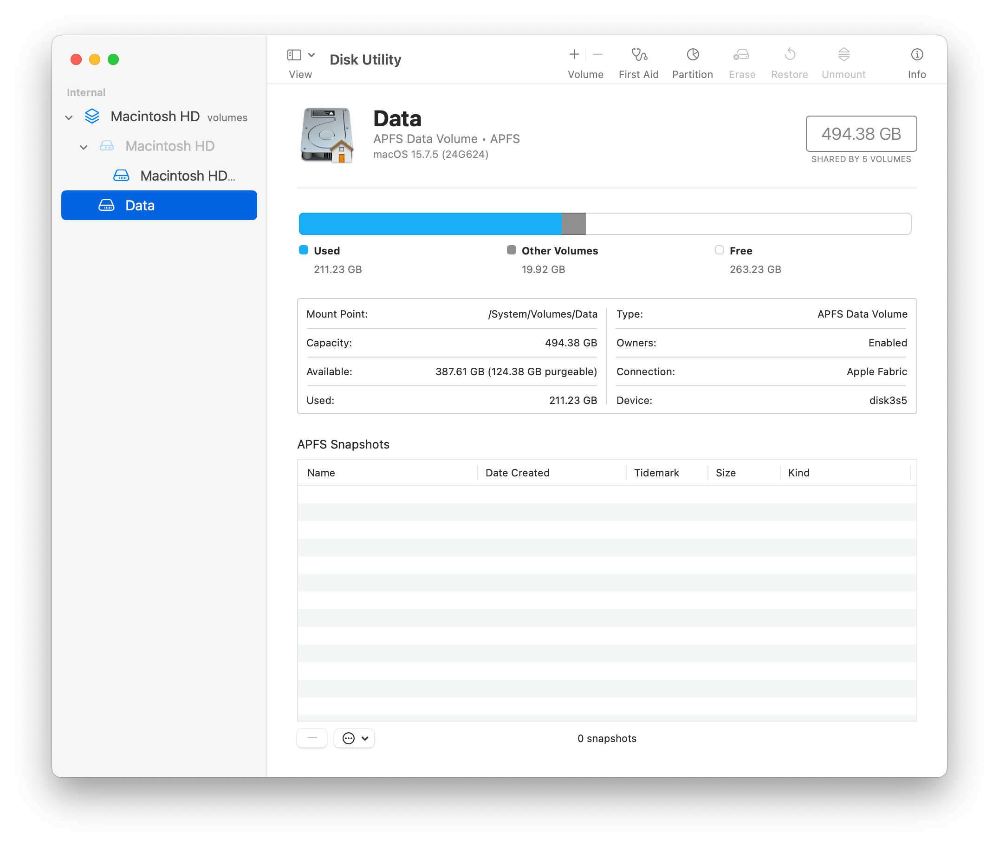Click the macOS 15.7.5 (24G624) version text
Viewport: 999px width, 846px height.
[x=431, y=155]
